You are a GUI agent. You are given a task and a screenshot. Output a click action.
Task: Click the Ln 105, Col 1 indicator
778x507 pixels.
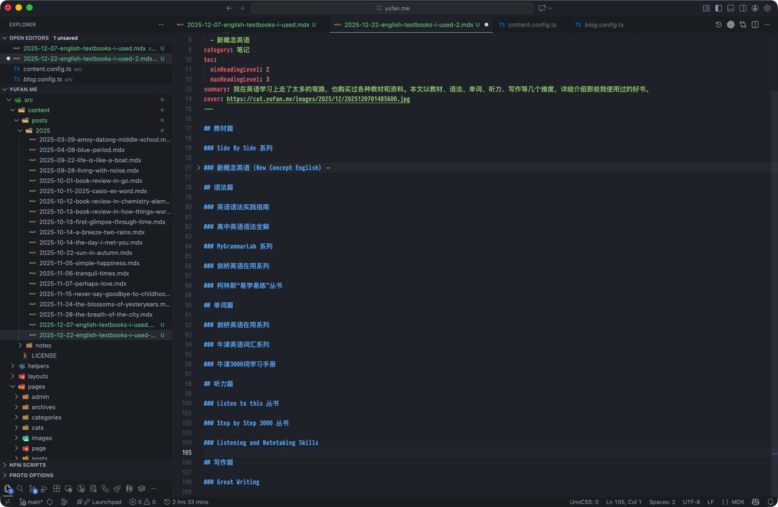(623, 502)
